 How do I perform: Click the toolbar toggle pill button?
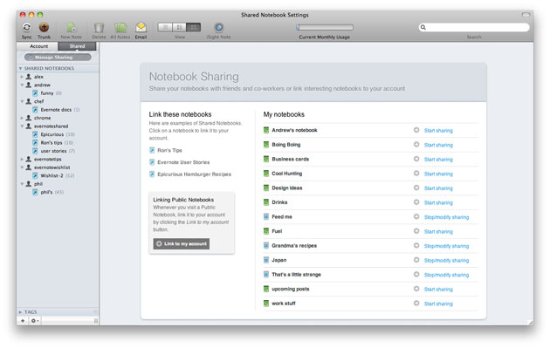[526, 15]
